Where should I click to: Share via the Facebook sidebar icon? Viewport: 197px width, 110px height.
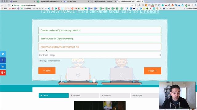[x=3, y=60]
